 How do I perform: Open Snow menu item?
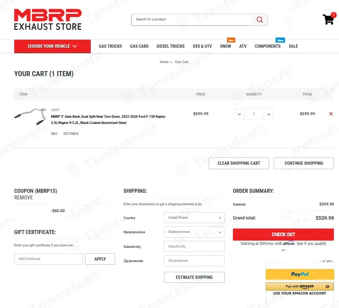click(x=226, y=46)
